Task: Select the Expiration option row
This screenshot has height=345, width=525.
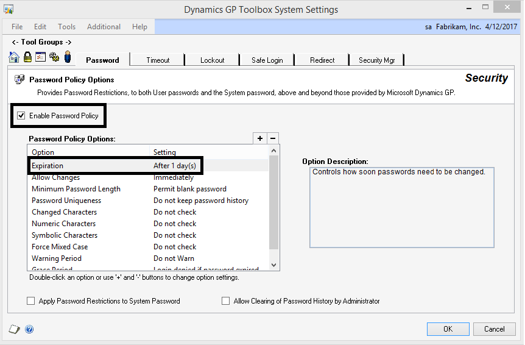Action: click(148, 165)
